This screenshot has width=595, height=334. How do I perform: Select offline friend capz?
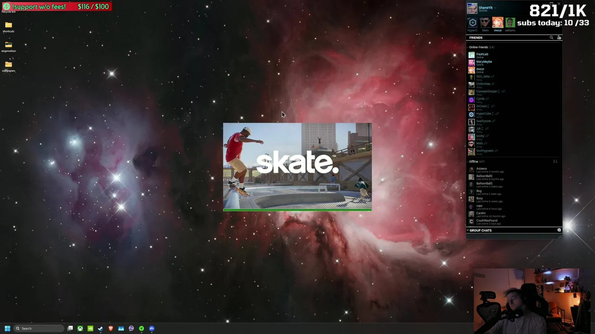(x=514, y=207)
